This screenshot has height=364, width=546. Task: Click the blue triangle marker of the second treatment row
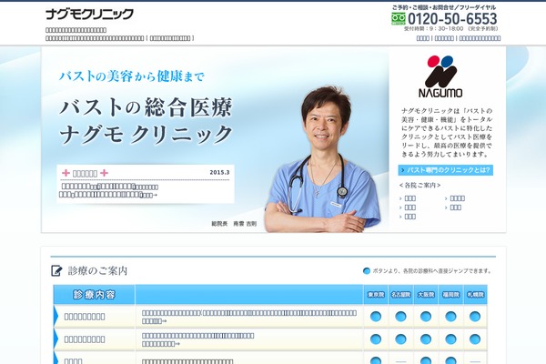56,339
